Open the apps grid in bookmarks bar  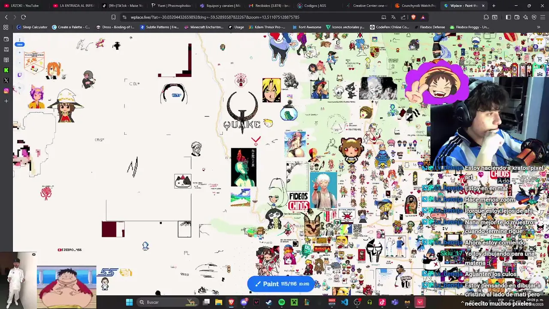(6, 27)
